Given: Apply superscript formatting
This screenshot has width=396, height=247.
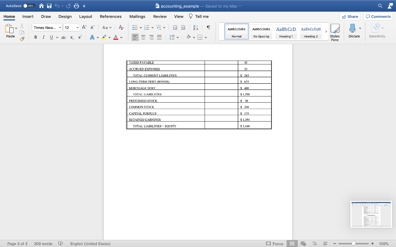Looking at the screenshot, I should 80,37.
